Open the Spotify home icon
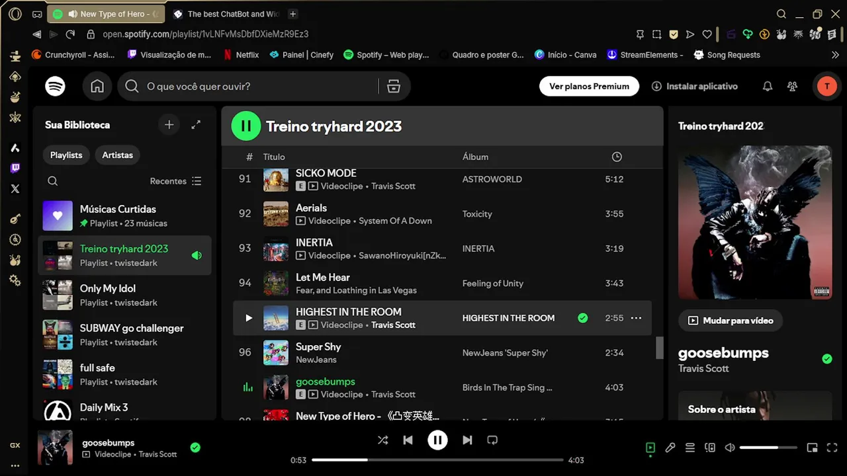Screen dimensions: 847x476 [x=97, y=87]
